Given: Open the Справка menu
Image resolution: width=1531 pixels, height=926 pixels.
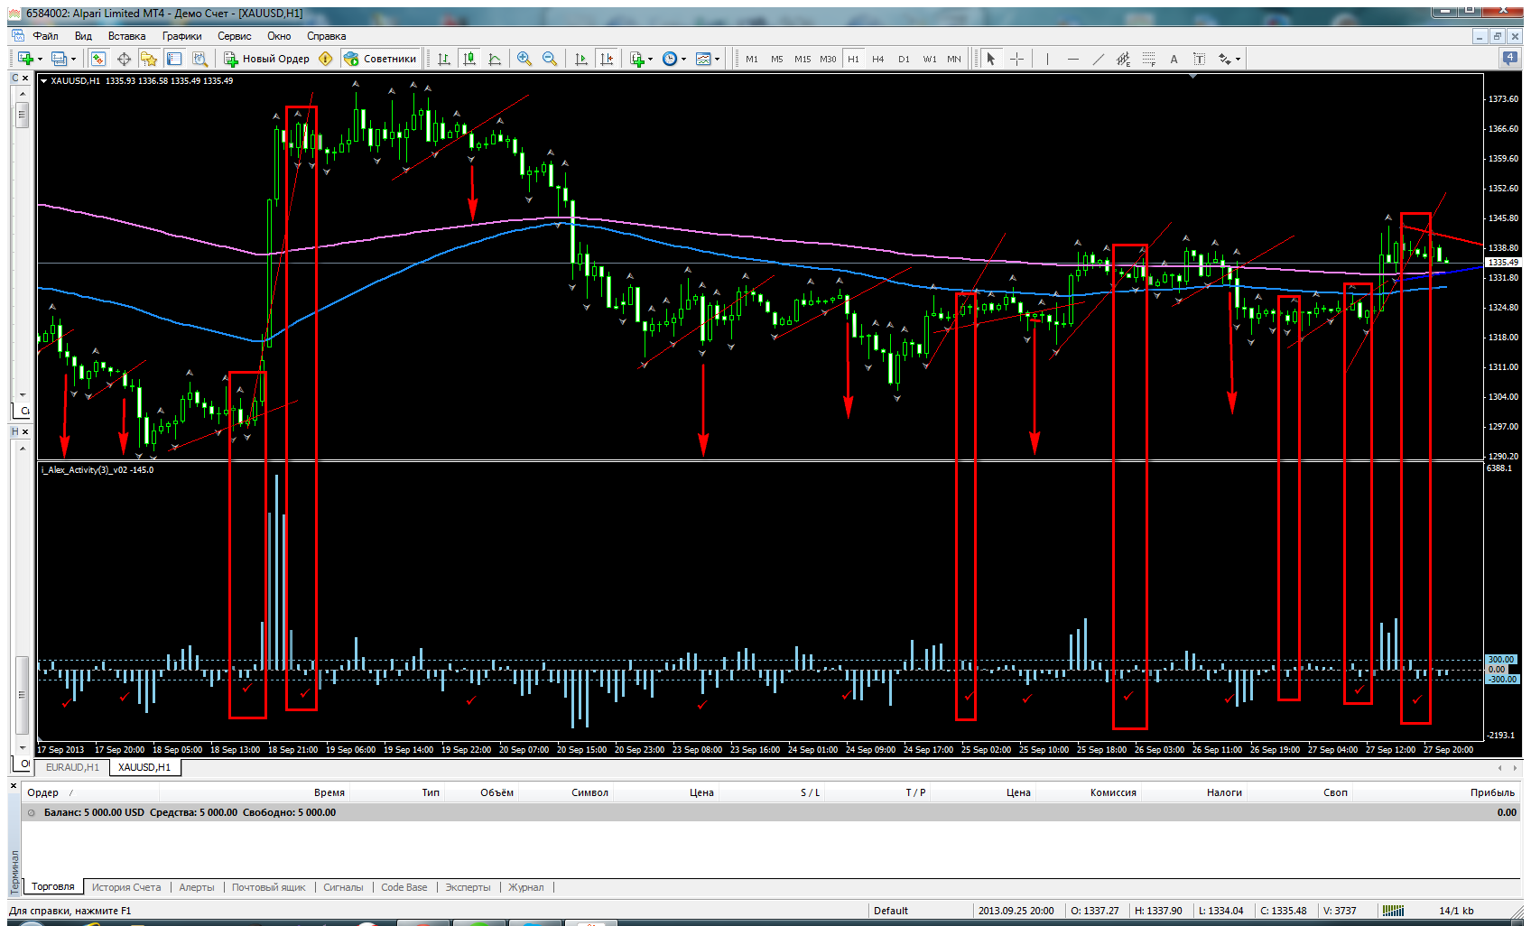Looking at the screenshot, I should (x=326, y=36).
